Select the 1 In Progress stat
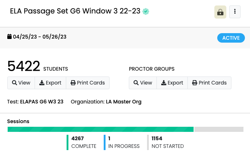 click(x=124, y=142)
